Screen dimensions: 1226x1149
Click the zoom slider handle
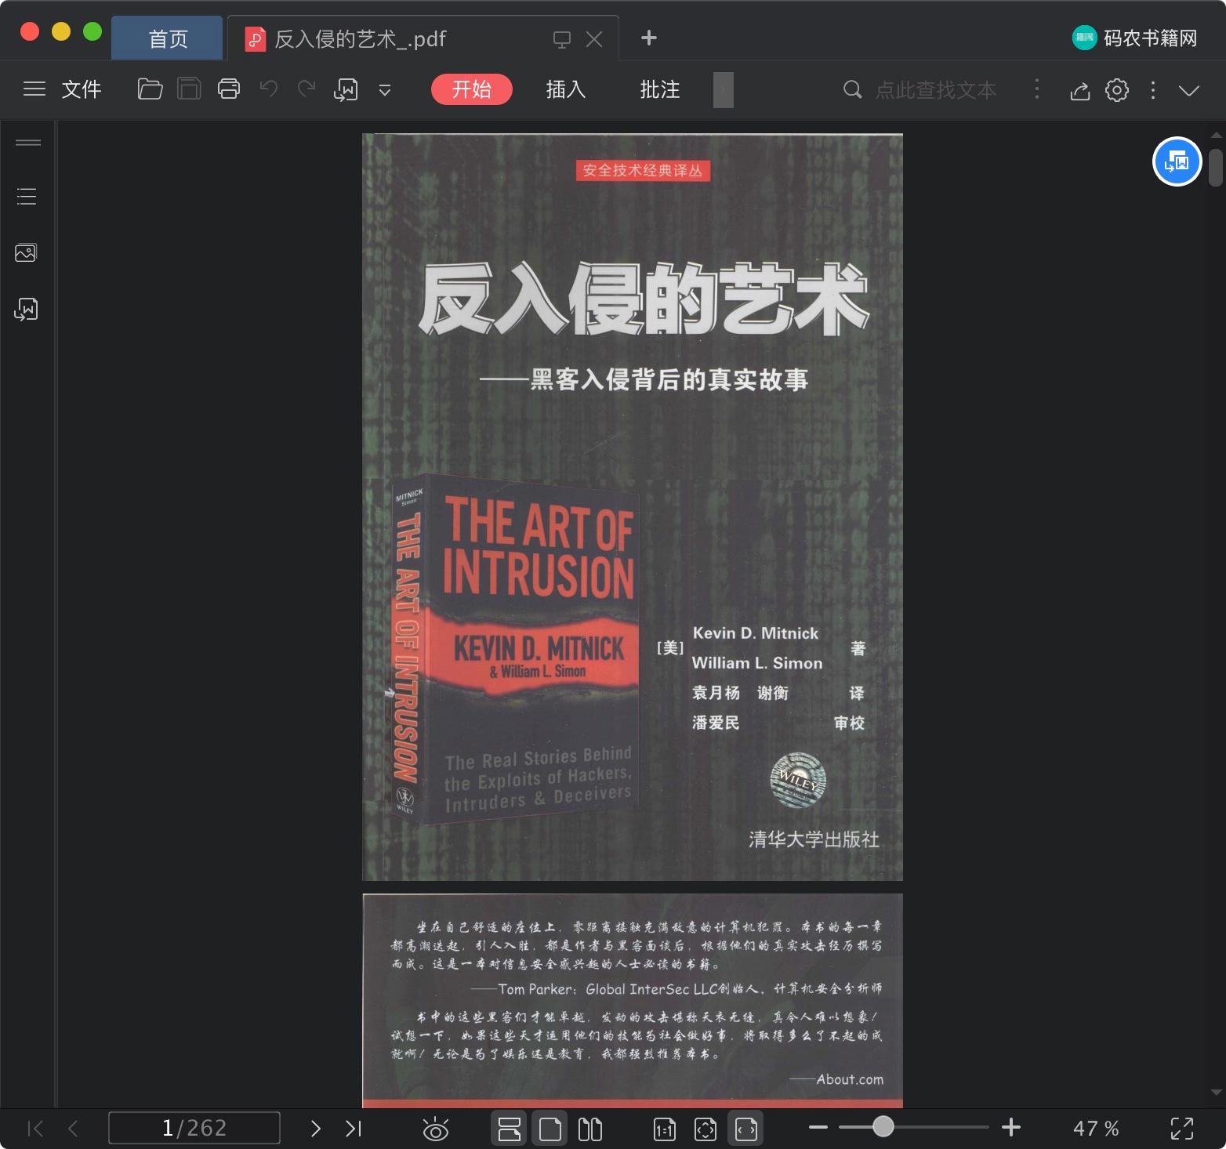tap(883, 1127)
